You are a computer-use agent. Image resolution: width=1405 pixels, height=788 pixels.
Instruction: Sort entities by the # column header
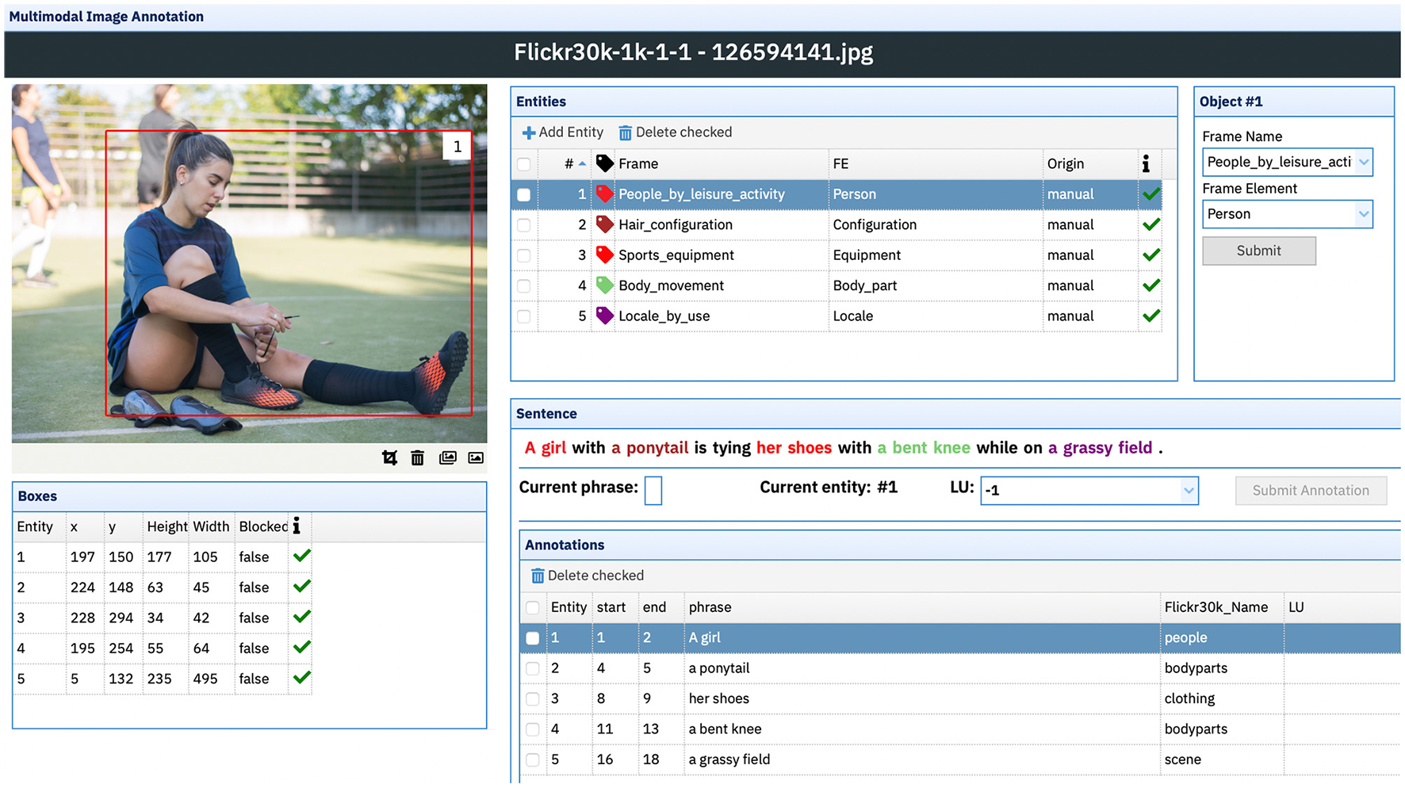tap(569, 164)
